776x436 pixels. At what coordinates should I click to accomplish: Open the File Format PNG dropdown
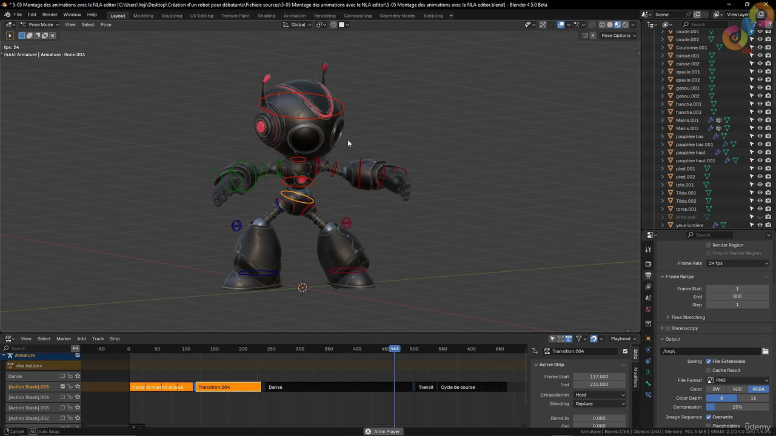(x=738, y=380)
